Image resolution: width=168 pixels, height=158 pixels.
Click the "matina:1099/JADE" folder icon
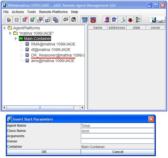click(16, 33)
